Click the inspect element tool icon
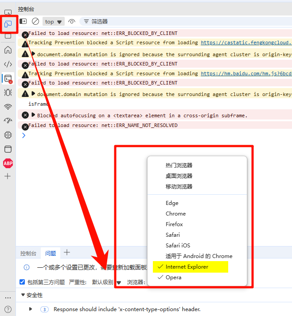The width and height of the screenshot is (292, 316). pyautogui.click(x=8, y=12)
